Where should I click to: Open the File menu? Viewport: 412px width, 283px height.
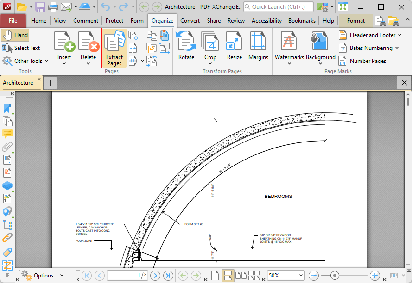tap(13, 21)
